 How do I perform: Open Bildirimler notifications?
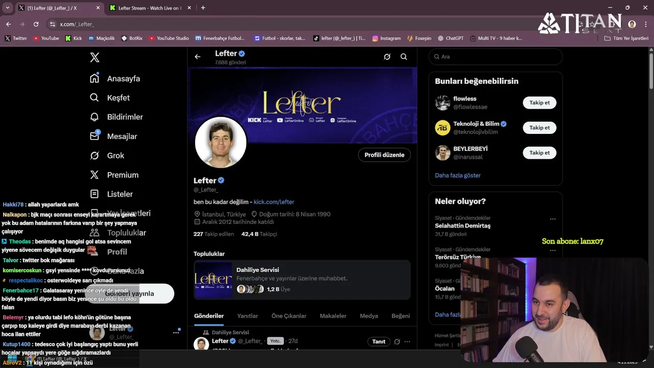click(x=116, y=117)
